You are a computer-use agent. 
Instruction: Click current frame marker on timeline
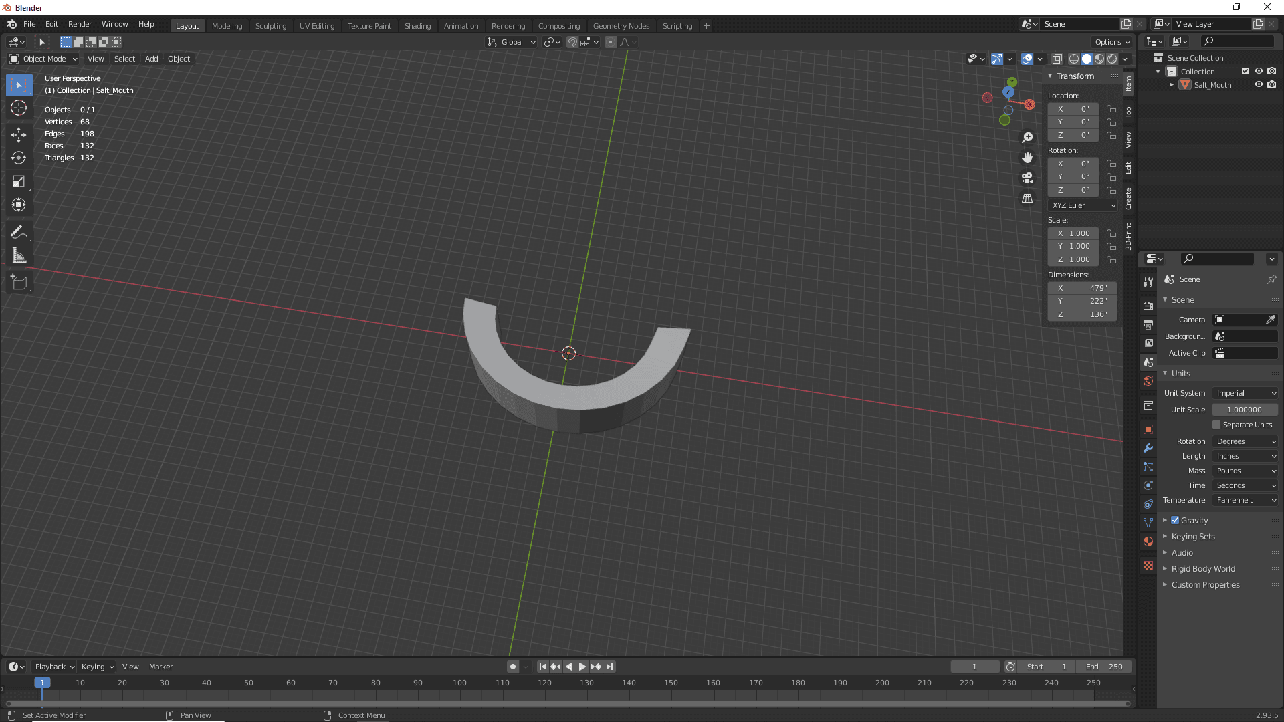click(42, 683)
